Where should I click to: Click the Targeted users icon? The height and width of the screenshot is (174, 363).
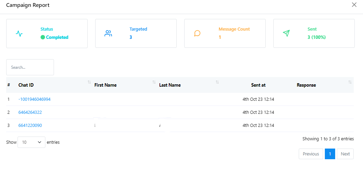[x=108, y=34]
